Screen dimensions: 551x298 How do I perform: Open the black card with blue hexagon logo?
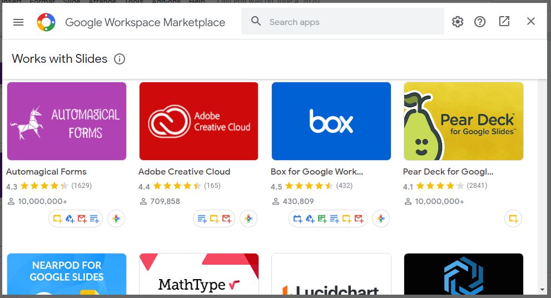(464, 274)
